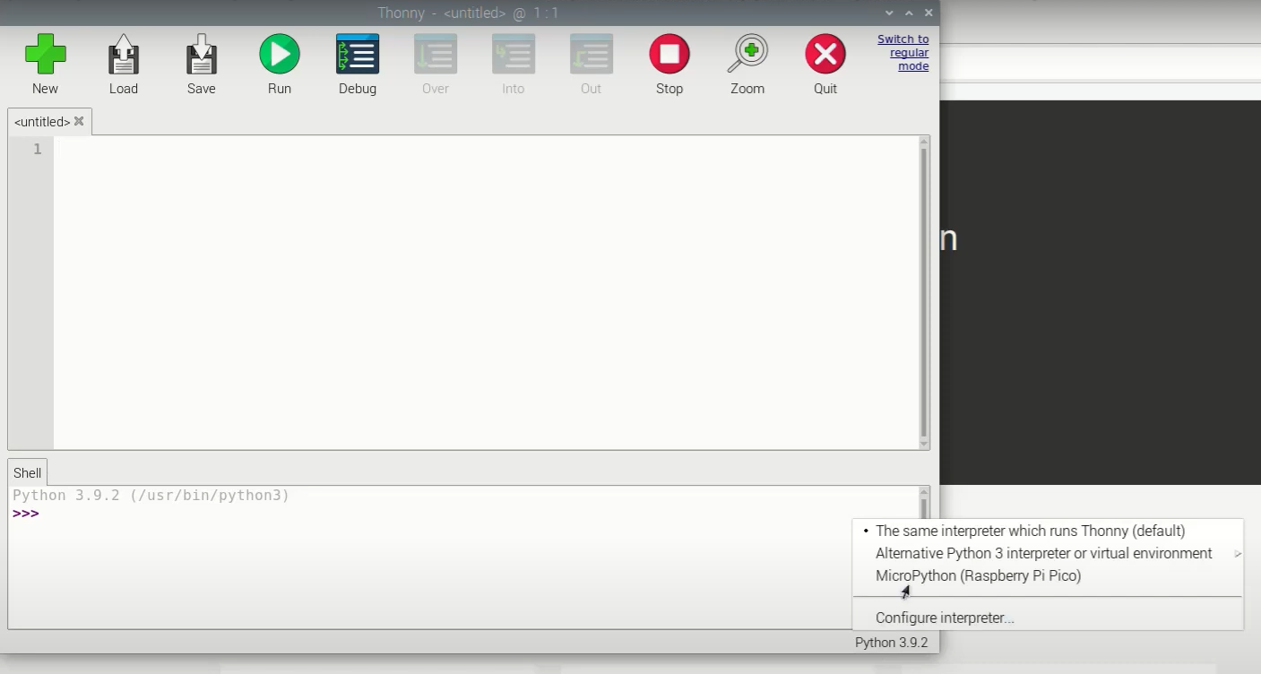The image size is (1261, 674).
Task: Step into using the Into icon
Action: [x=514, y=55]
